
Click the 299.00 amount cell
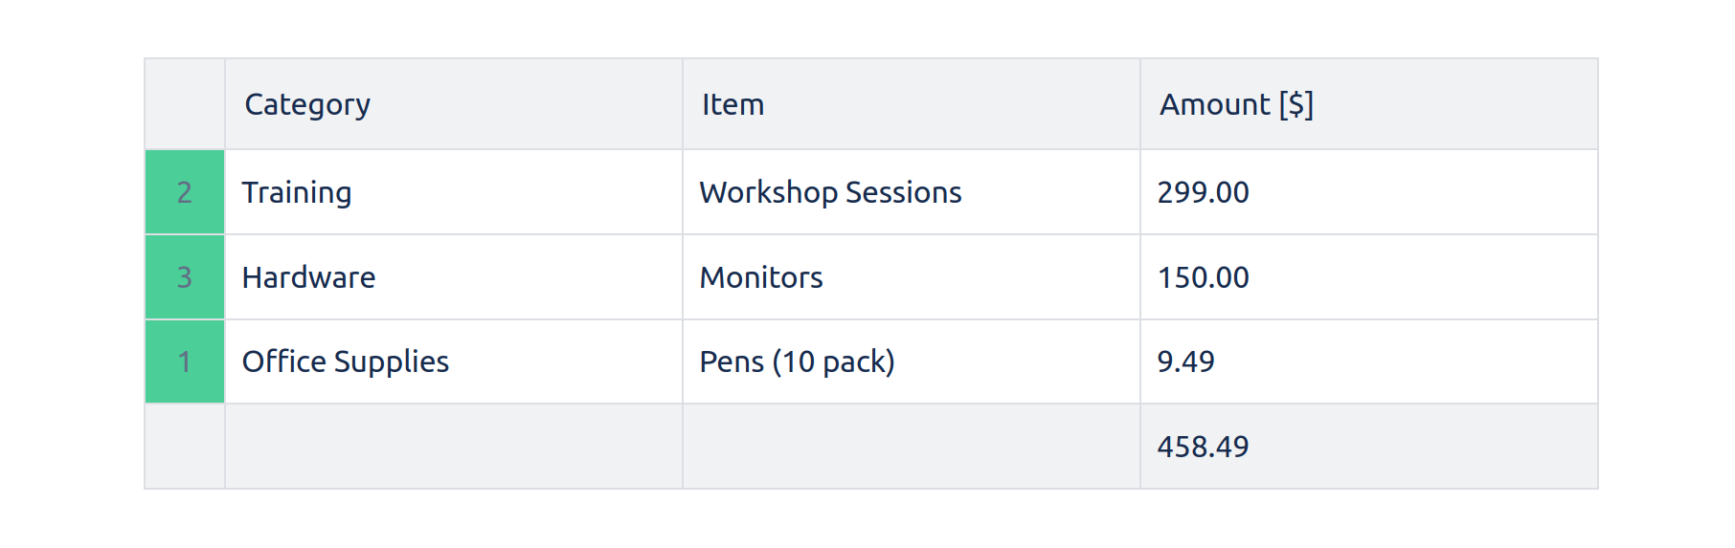[1203, 192]
